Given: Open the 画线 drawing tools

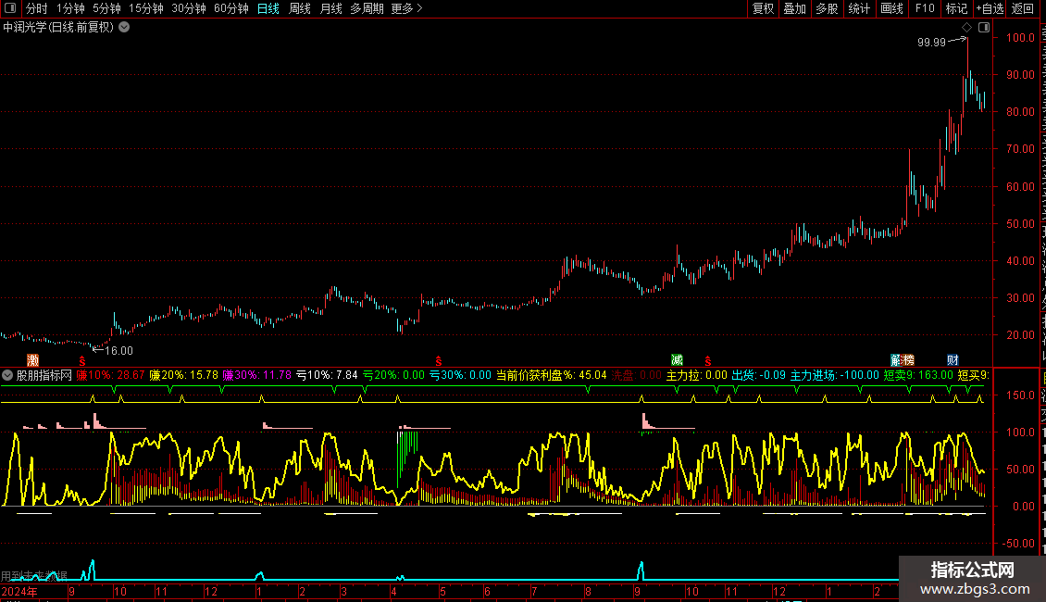Looking at the screenshot, I should coord(892,8).
